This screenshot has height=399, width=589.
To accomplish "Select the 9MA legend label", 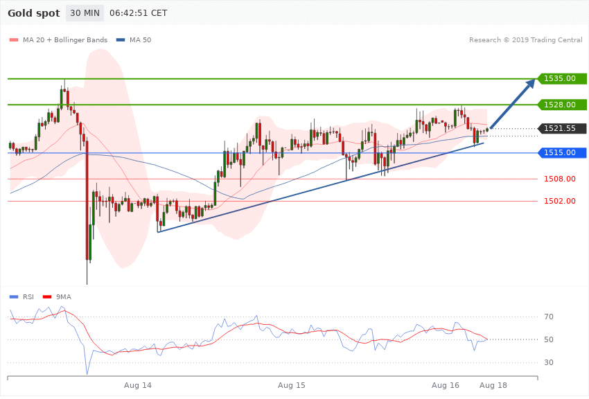I will [x=64, y=297].
